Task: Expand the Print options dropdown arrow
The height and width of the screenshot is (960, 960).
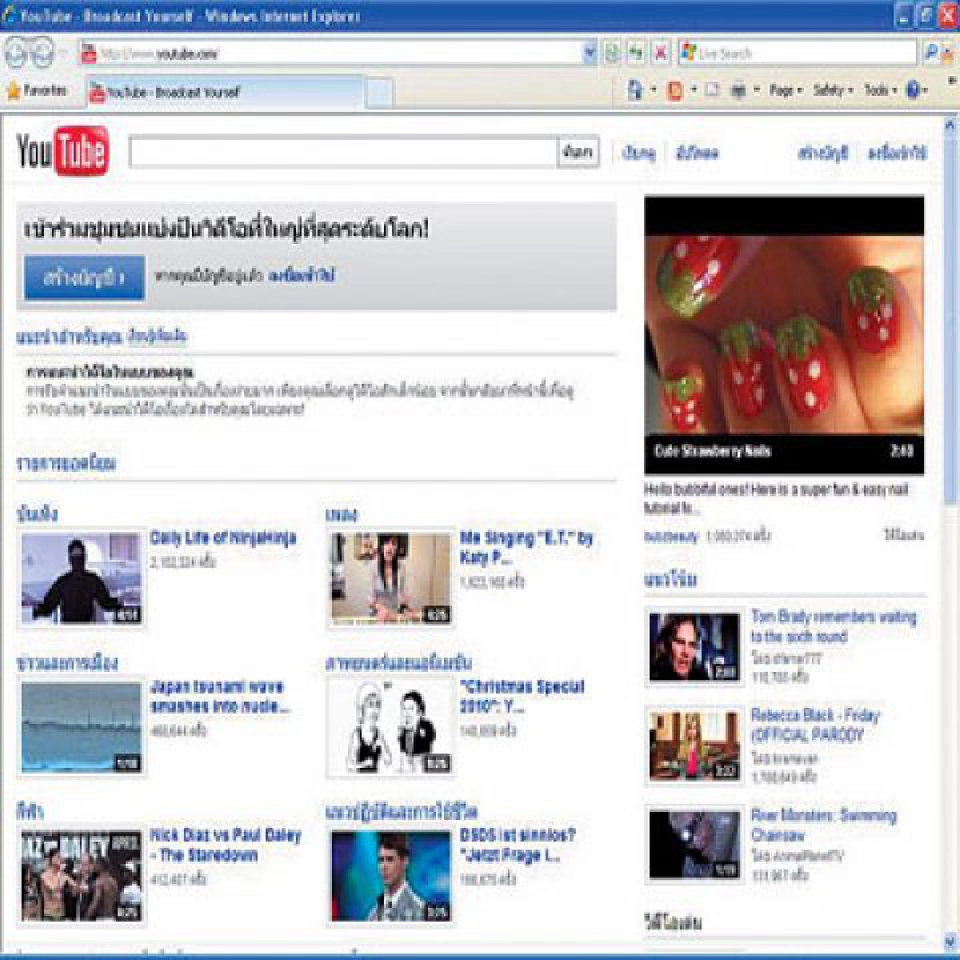Action: pos(756,90)
